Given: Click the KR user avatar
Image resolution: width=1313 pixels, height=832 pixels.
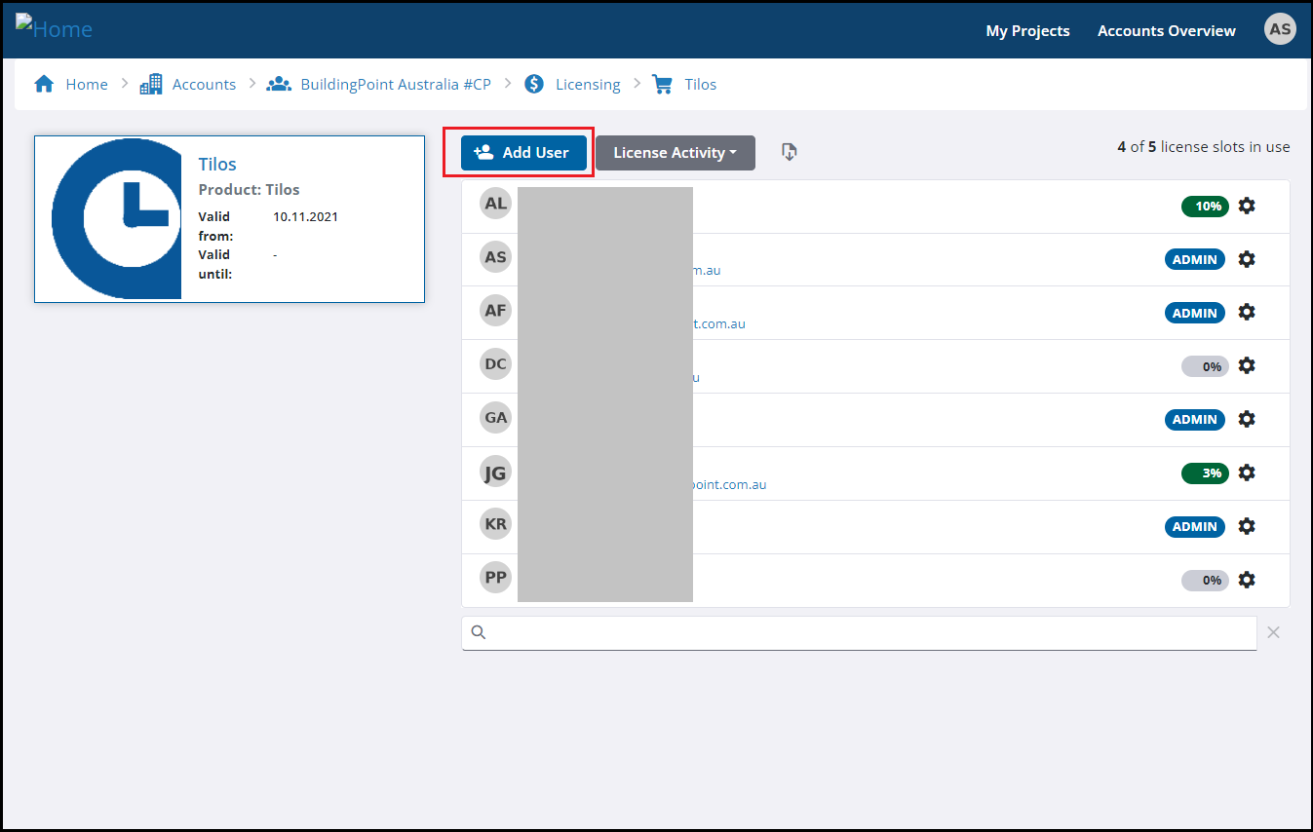Looking at the screenshot, I should 496,524.
